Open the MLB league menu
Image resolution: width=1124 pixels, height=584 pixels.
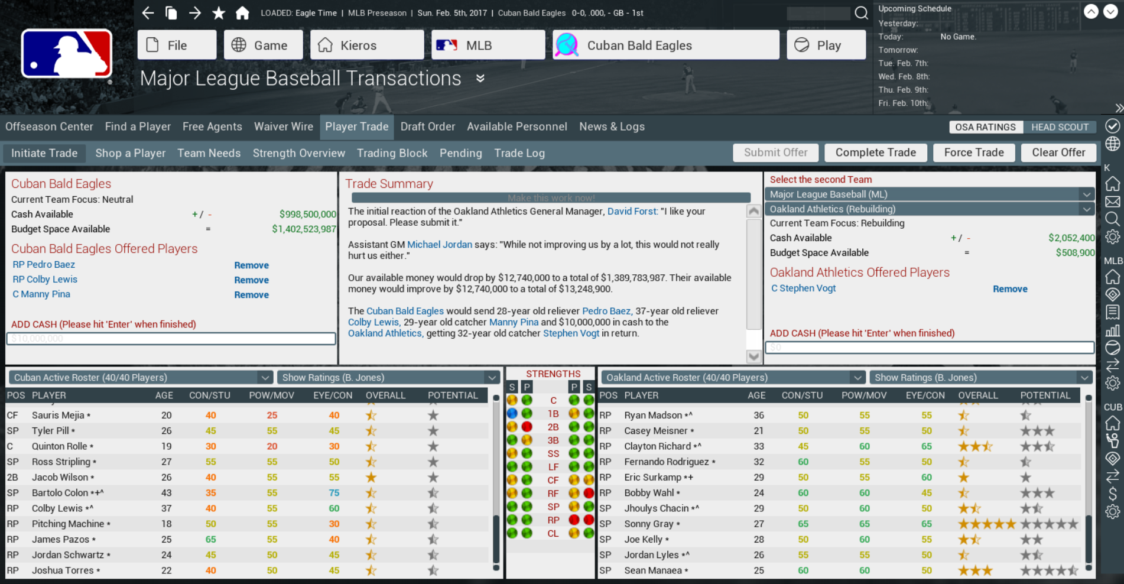(488, 45)
